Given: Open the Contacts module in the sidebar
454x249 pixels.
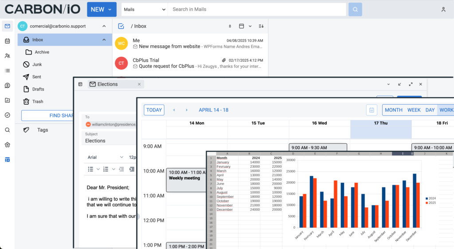Looking at the screenshot, I should click(x=8, y=56).
